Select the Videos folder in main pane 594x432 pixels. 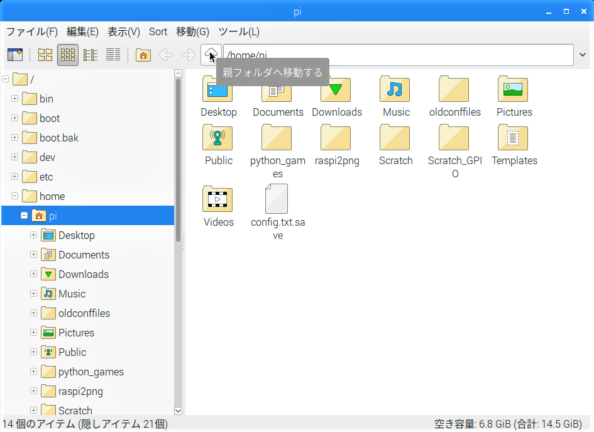[217, 199]
